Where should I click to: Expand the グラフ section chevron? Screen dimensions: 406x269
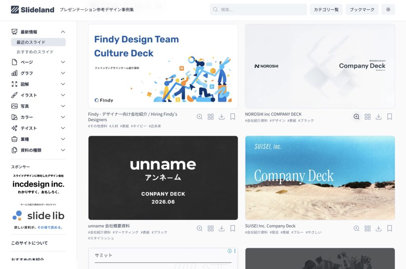(63, 73)
